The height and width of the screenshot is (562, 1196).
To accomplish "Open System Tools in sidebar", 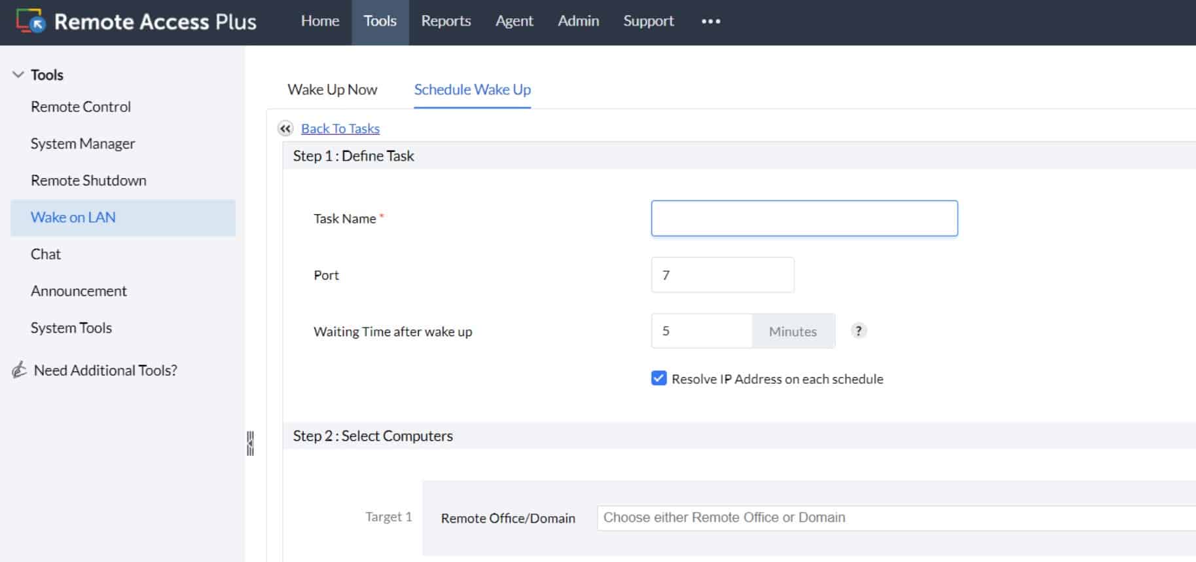I will click(x=71, y=328).
